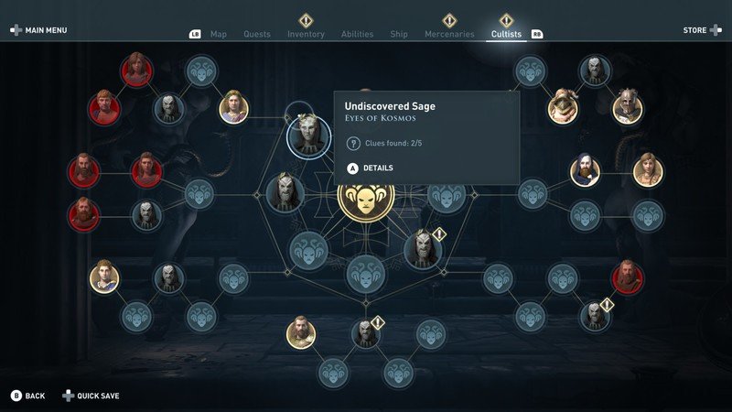This screenshot has height=412, width=732.
Task: Select the blue-hooded bearded cultist portrait
Action: [x=585, y=172]
